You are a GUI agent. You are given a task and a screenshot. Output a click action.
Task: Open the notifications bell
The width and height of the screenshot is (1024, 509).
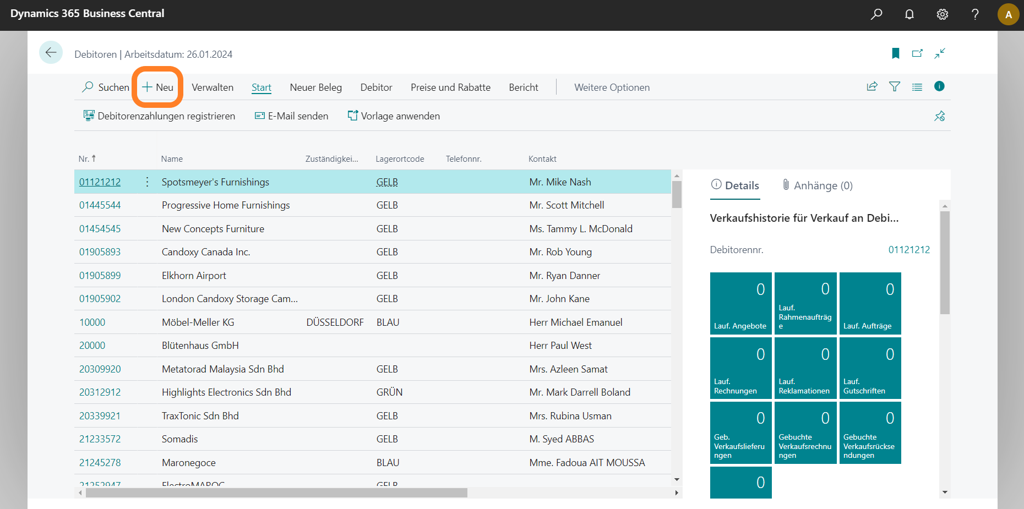[x=909, y=14]
